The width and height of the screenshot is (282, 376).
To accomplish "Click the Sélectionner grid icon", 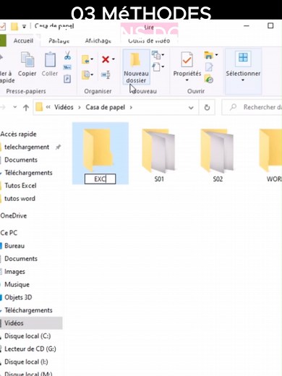I will (x=243, y=58).
